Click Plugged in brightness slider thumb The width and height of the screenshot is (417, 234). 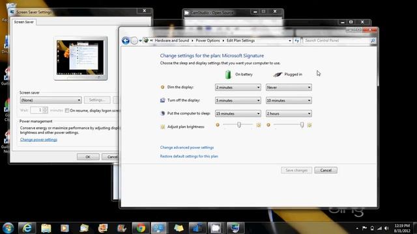(x=302, y=125)
